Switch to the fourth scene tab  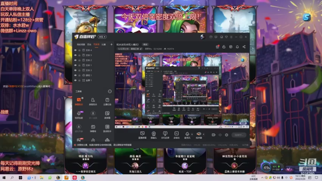coord(103,44)
